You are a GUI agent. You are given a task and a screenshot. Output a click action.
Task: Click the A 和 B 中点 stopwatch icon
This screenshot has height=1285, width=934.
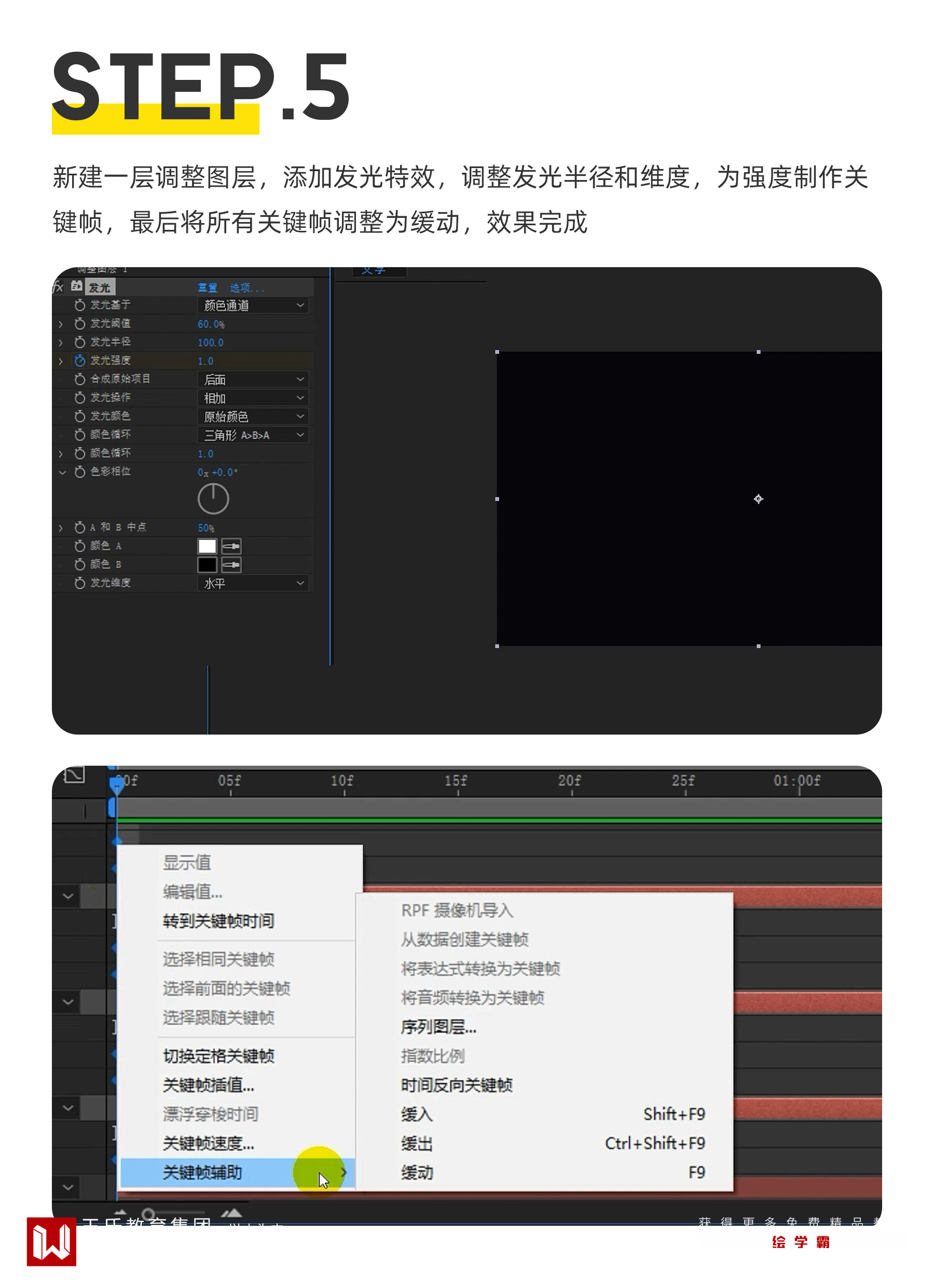click(x=80, y=528)
